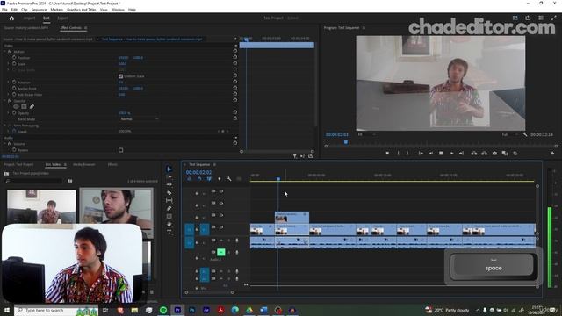Expand the Speed property arrow

(x=9, y=132)
